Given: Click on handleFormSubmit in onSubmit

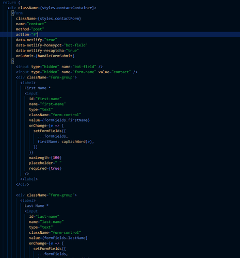Looking at the screenshot, I should 55,56.
